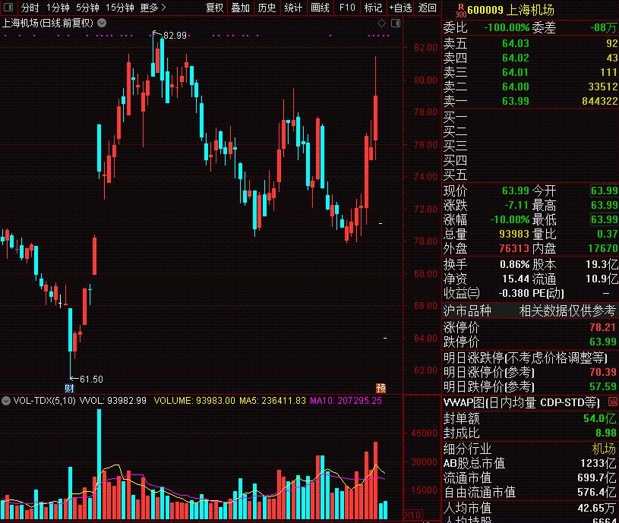Open the VOL-TDX indicator dropdown arrow
Image resolution: width=619 pixels, height=523 pixels.
(6, 401)
